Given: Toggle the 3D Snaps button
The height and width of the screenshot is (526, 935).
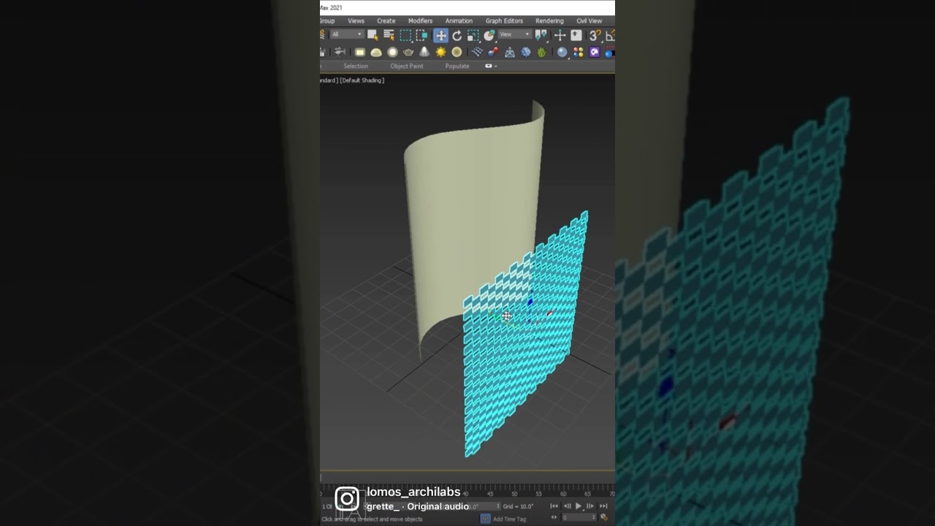Looking at the screenshot, I should point(595,35).
